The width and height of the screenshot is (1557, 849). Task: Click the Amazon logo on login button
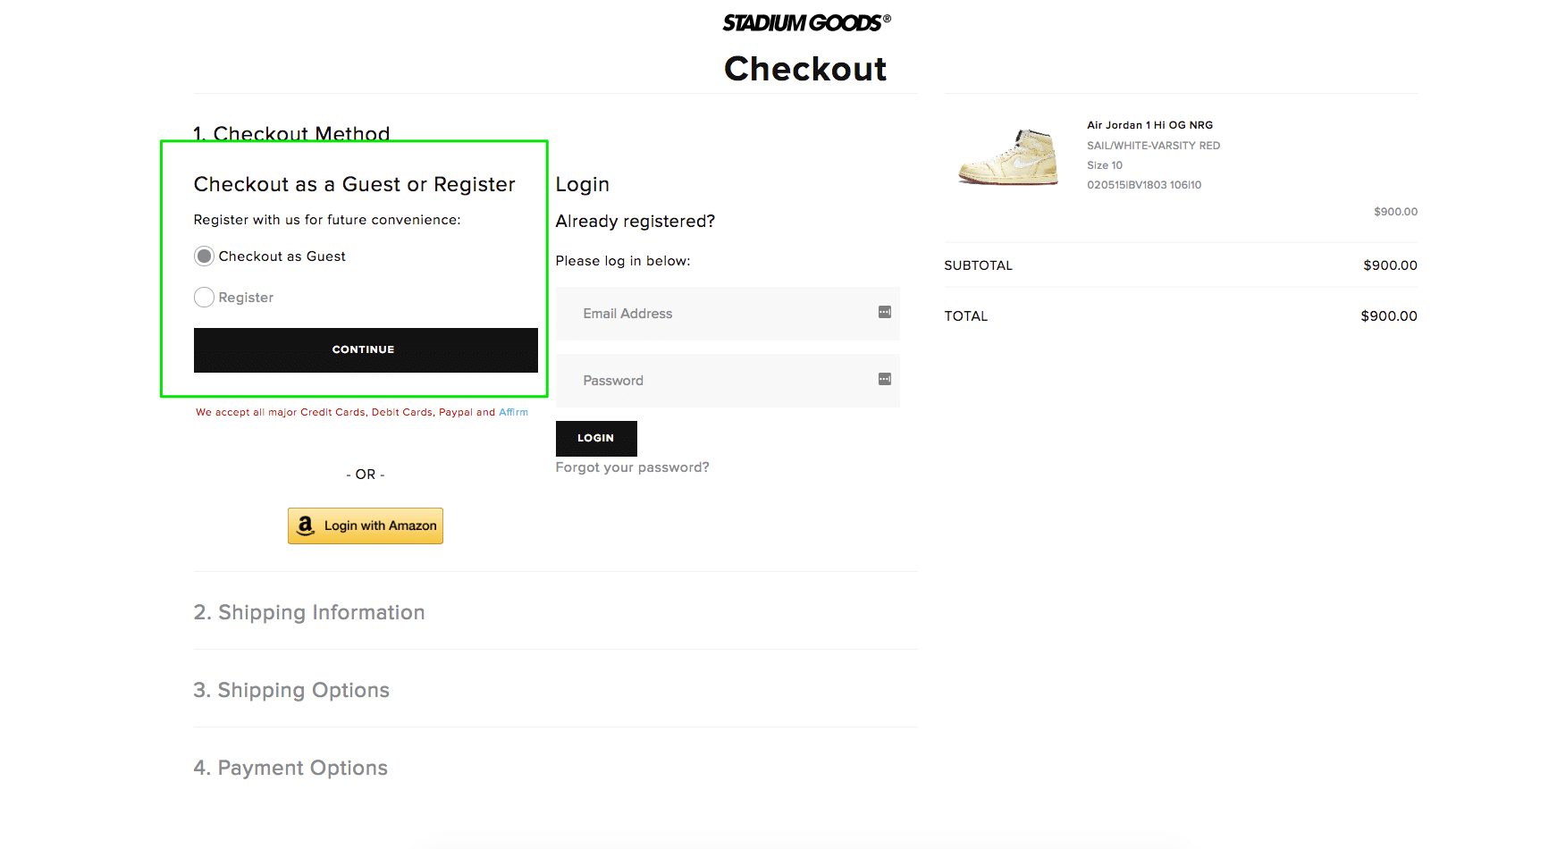coord(306,525)
